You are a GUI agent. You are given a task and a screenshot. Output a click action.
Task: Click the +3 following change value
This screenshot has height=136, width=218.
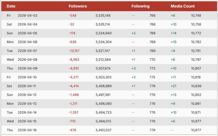[134, 68]
